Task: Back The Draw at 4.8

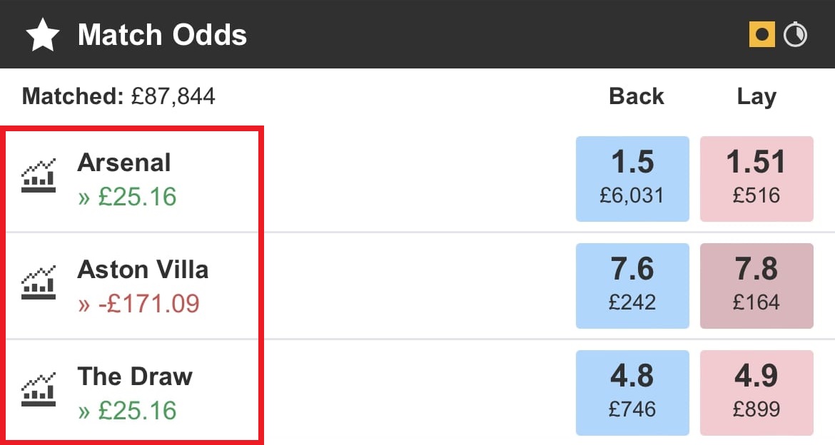Action: (632, 392)
